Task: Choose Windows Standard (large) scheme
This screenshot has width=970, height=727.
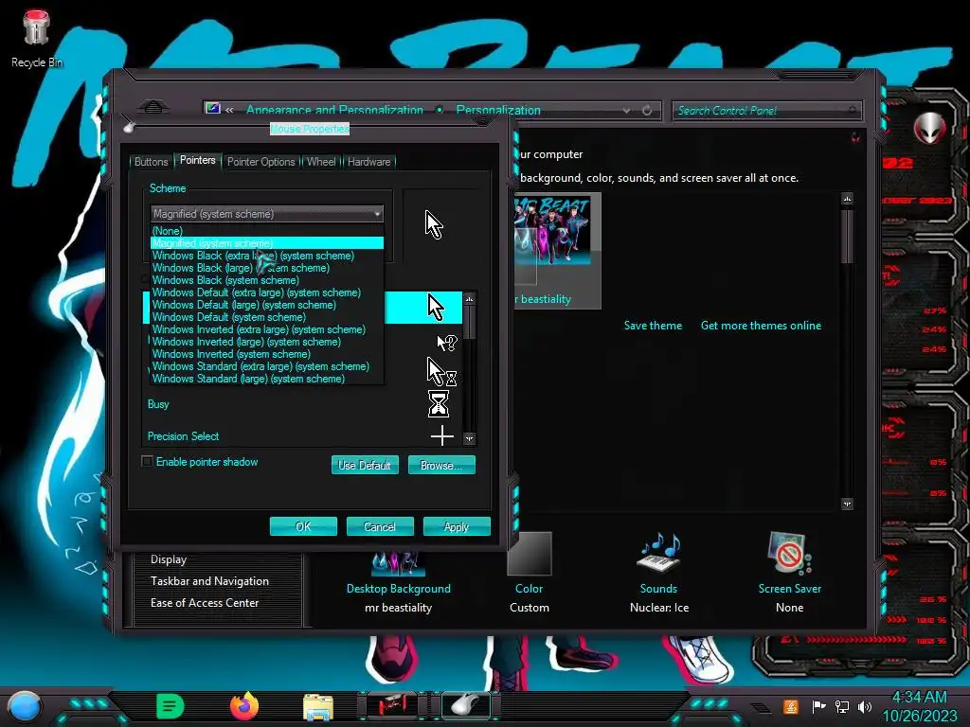Action: 266,379
